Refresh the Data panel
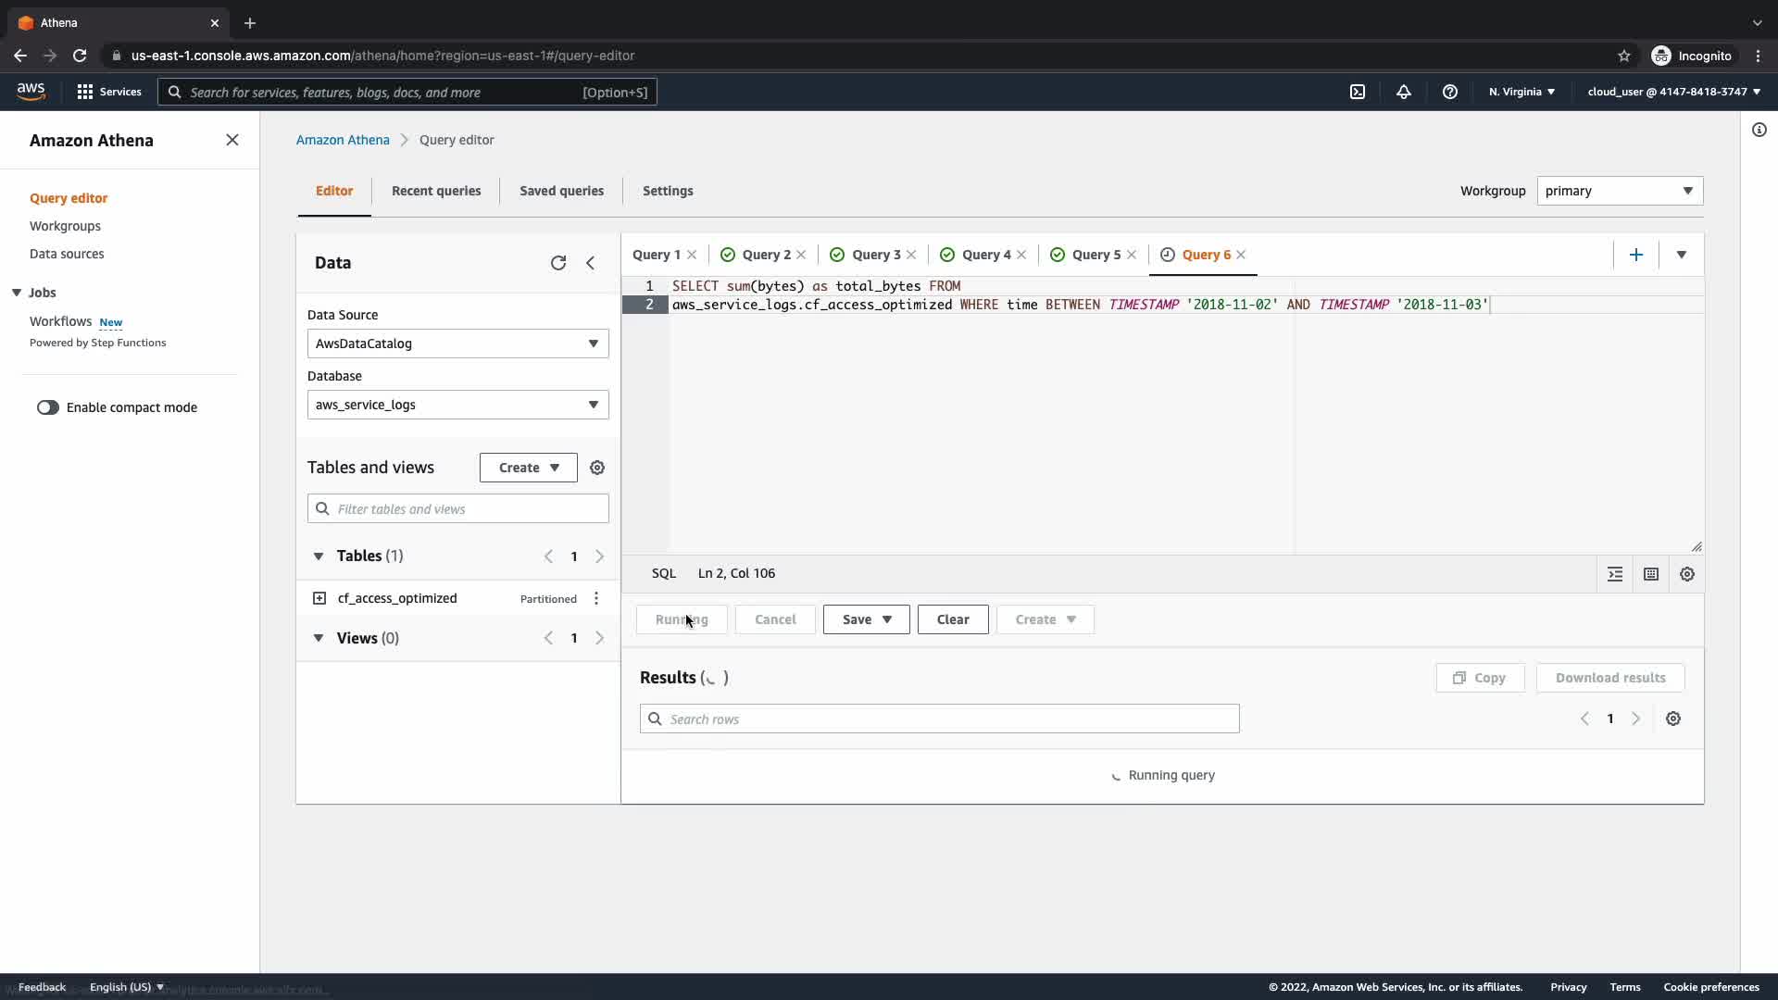This screenshot has height=1000, width=1778. tap(557, 263)
